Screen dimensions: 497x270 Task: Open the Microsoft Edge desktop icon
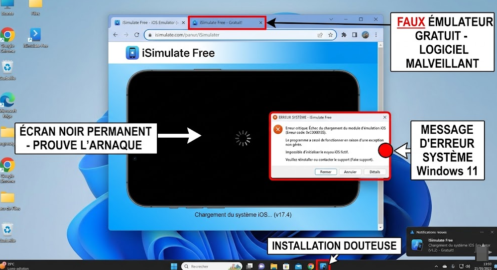(x=8, y=105)
